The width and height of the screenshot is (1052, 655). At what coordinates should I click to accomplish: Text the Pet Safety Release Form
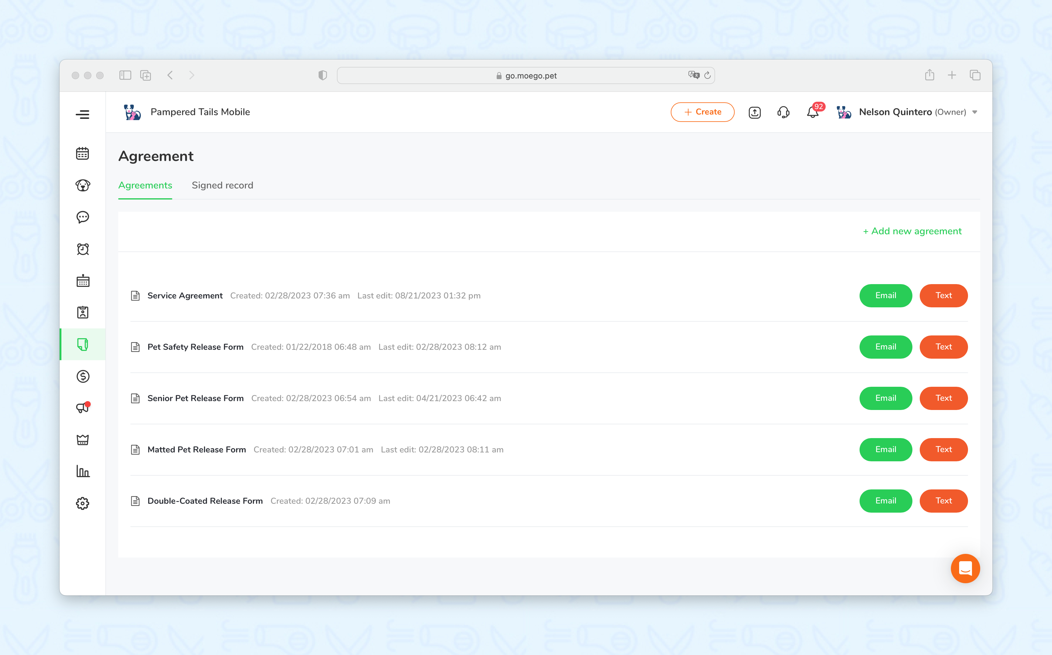[943, 347]
